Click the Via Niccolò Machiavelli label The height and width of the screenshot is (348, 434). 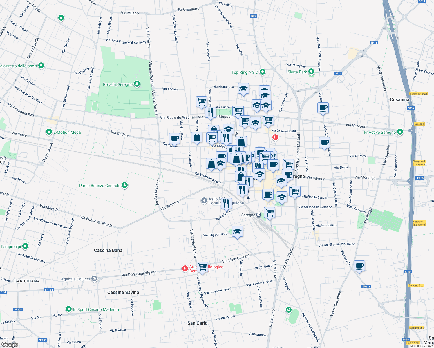tap(310, 327)
